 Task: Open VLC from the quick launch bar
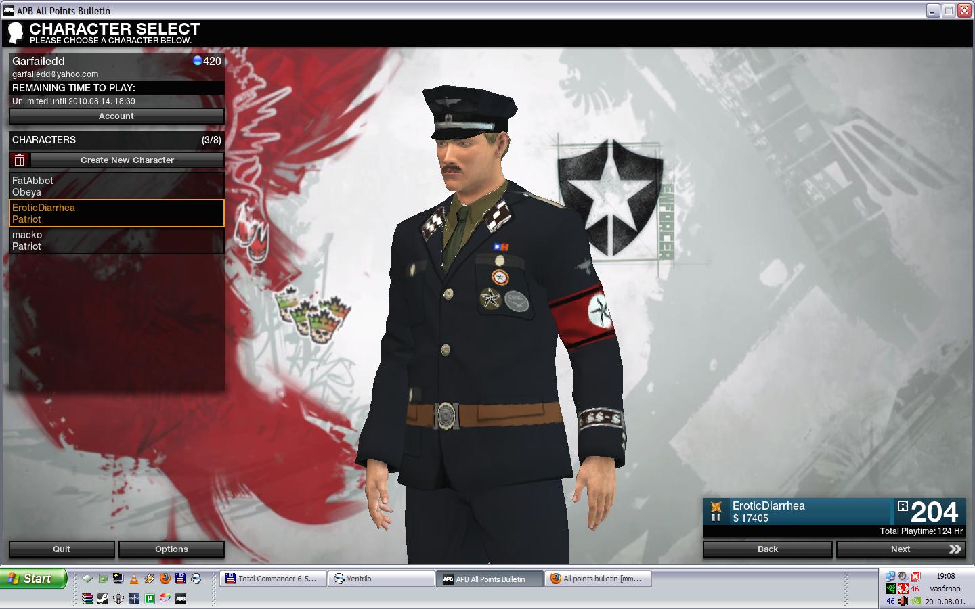tap(134, 579)
